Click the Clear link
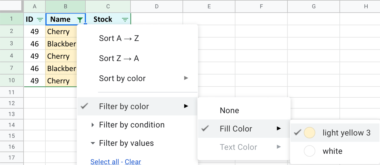380x165 pixels. (x=133, y=162)
